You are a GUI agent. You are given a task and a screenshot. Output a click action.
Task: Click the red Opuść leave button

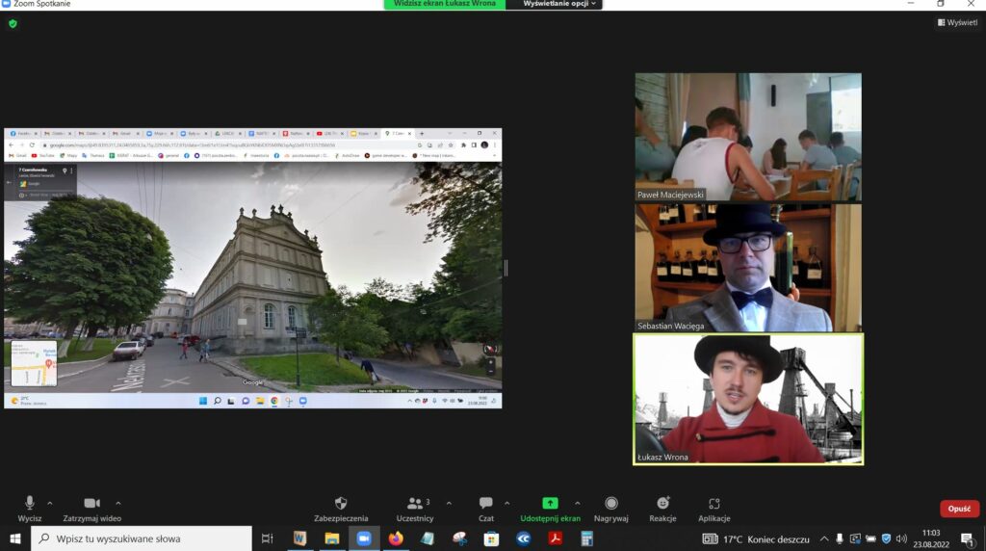[959, 509]
